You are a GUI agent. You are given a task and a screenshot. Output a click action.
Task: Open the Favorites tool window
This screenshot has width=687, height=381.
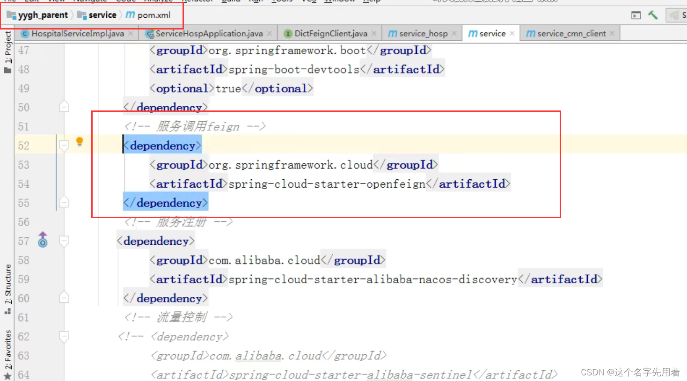click(x=7, y=355)
